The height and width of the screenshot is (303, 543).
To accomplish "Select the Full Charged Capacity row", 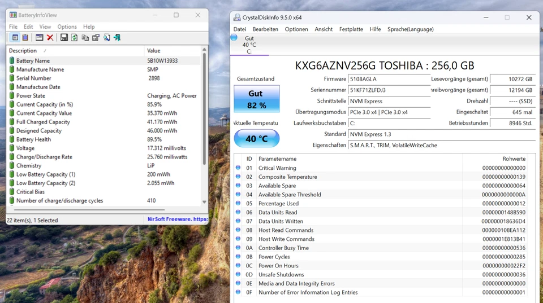I will coord(104,122).
